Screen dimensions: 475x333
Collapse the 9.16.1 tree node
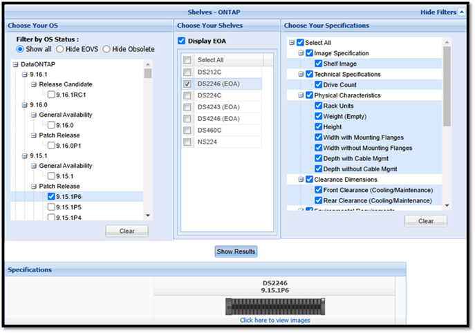[x=24, y=74]
